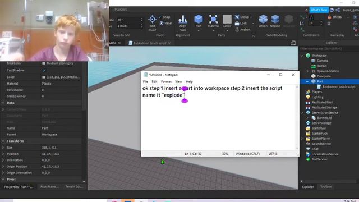Select the Edit Pivot tool
Viewport: 359px width, 202px height.
pos(152,23)
